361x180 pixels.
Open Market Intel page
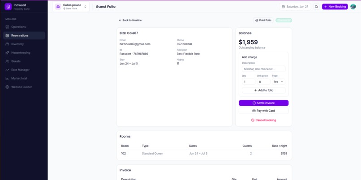pos(24,79)
